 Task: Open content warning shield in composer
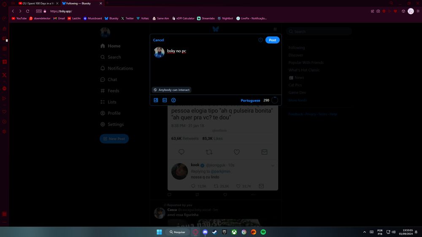click(260, 40)
